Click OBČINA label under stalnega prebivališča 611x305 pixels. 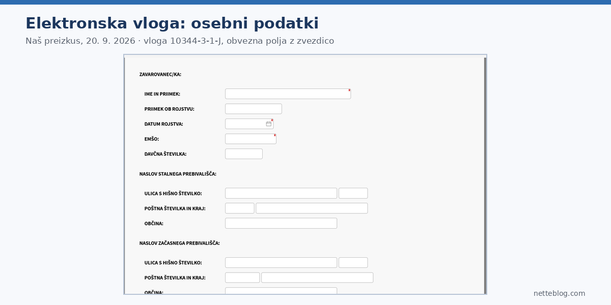coord(154,223)
